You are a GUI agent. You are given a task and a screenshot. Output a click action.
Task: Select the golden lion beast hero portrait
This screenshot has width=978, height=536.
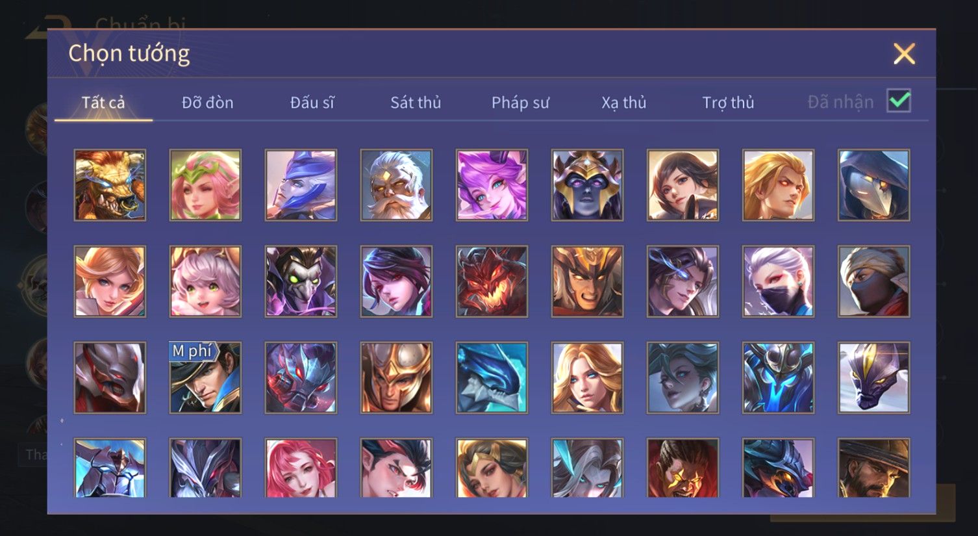coord(110,185)
